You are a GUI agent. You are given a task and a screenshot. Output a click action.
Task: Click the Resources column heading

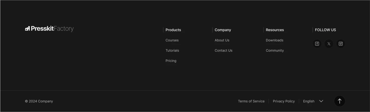coord(275,30)
